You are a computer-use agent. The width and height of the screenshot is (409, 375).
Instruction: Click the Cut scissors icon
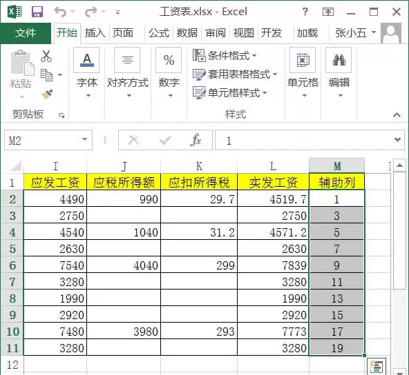point(46,56)
